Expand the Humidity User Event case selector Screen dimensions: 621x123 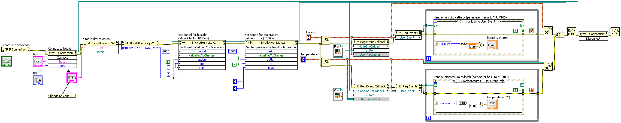click(x=498, y=21)
